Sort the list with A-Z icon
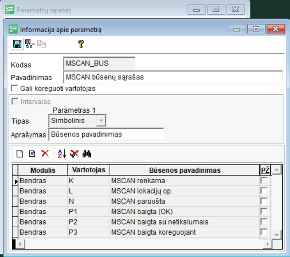 61,154
